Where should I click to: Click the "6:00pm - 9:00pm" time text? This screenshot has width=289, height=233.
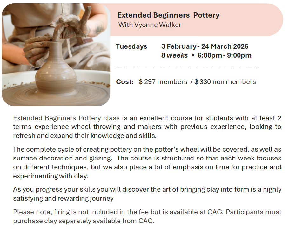coord(224,55)
